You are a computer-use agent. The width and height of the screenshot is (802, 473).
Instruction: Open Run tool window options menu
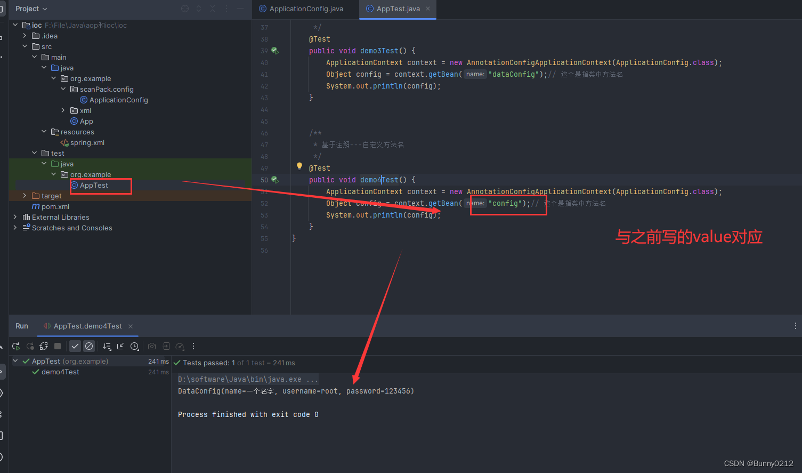(x=795, y=326)
